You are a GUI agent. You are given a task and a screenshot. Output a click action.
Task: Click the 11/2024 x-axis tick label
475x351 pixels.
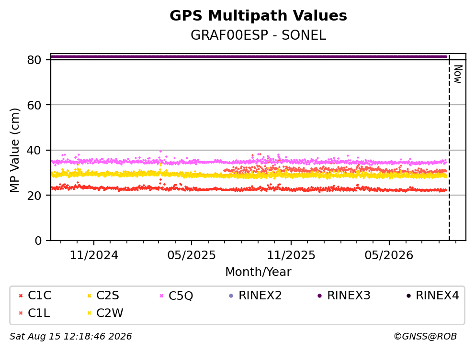pos(94,255)
